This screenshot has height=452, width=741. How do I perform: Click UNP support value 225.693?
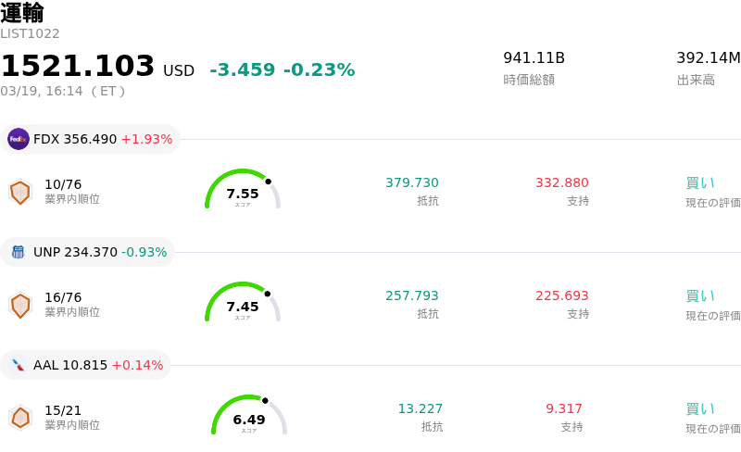coord(562,295)
